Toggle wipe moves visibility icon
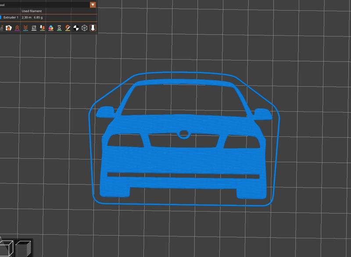The height and width of the screenshot is (257, 351). [9, 28]
